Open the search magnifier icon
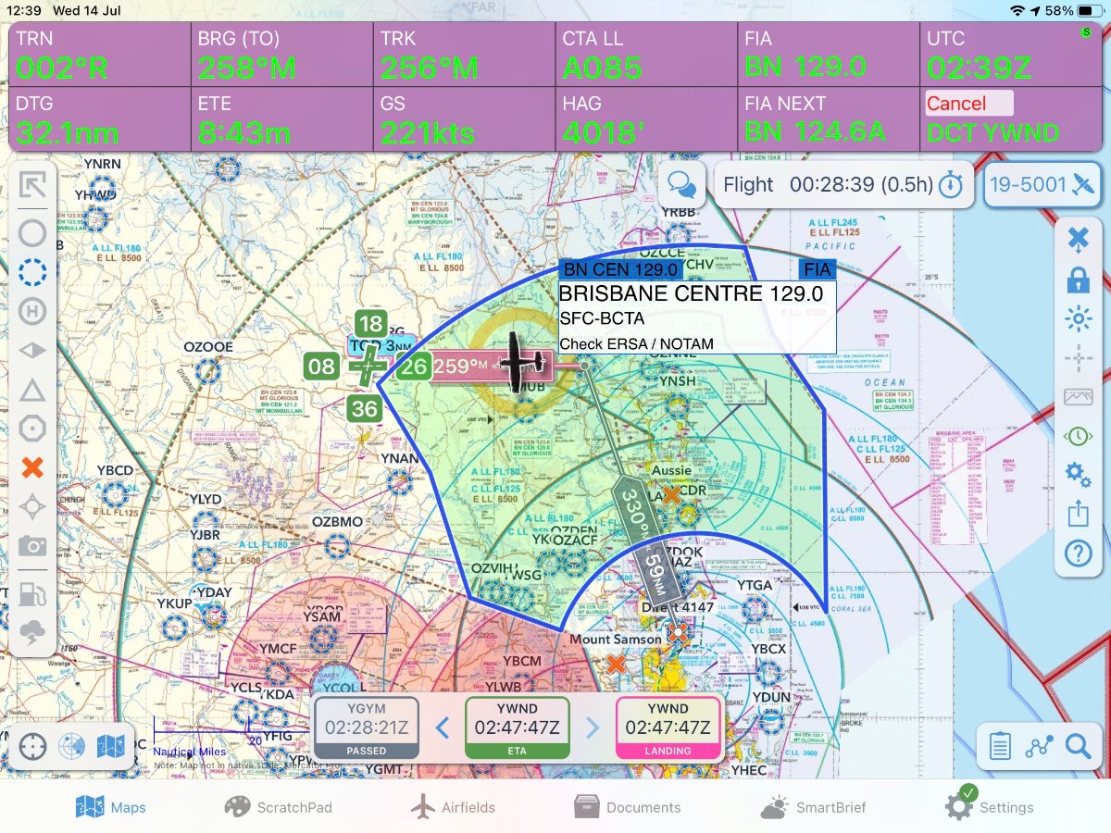 pyautogui.click(x=1079, y=746)
